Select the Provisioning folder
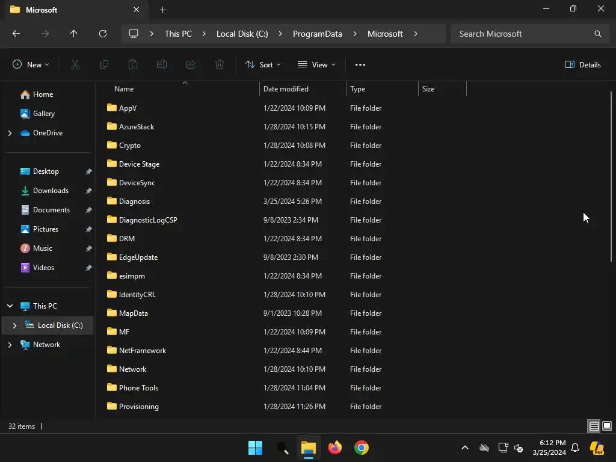The image size is (616, 462). (139, 407)
